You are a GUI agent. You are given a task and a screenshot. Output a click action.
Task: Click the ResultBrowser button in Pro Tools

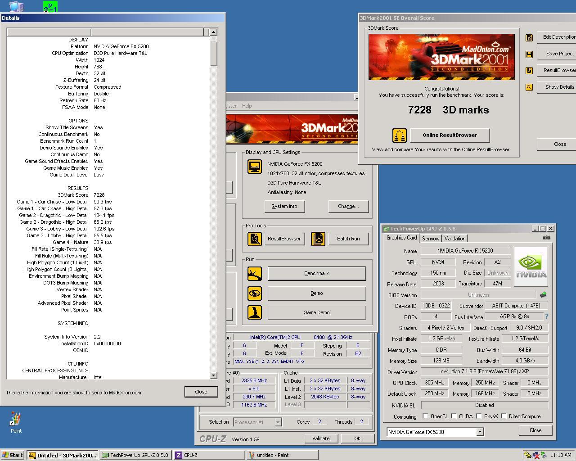tap(284, 239)
